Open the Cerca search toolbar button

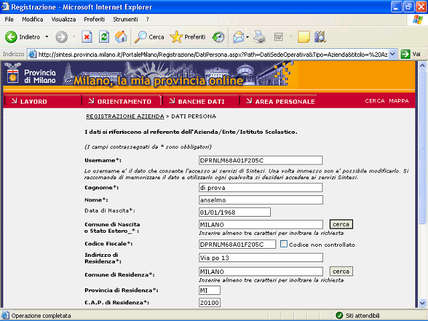coord(149,37)
